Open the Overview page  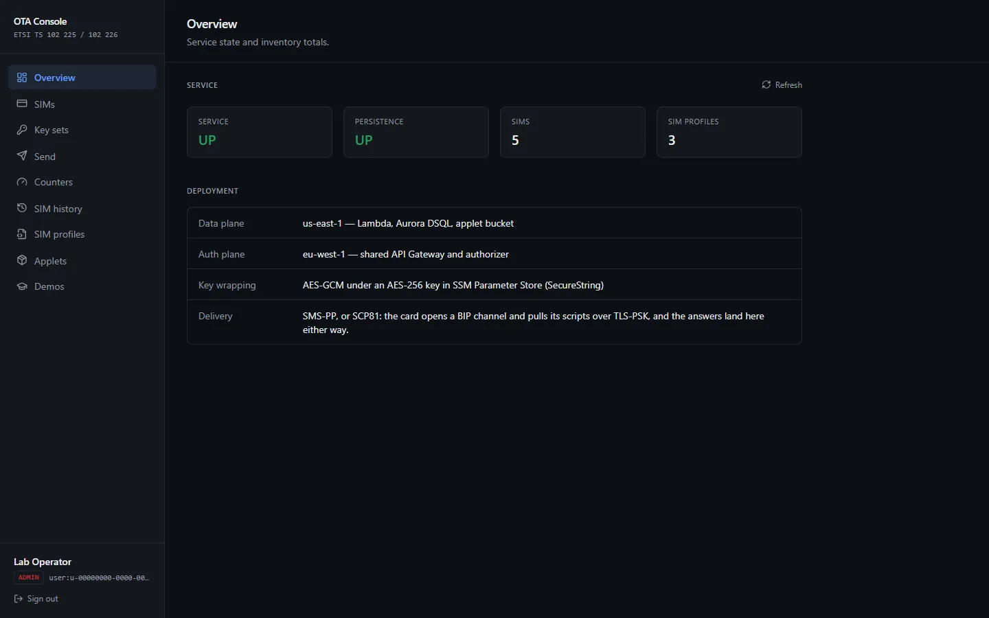[82, 78]
